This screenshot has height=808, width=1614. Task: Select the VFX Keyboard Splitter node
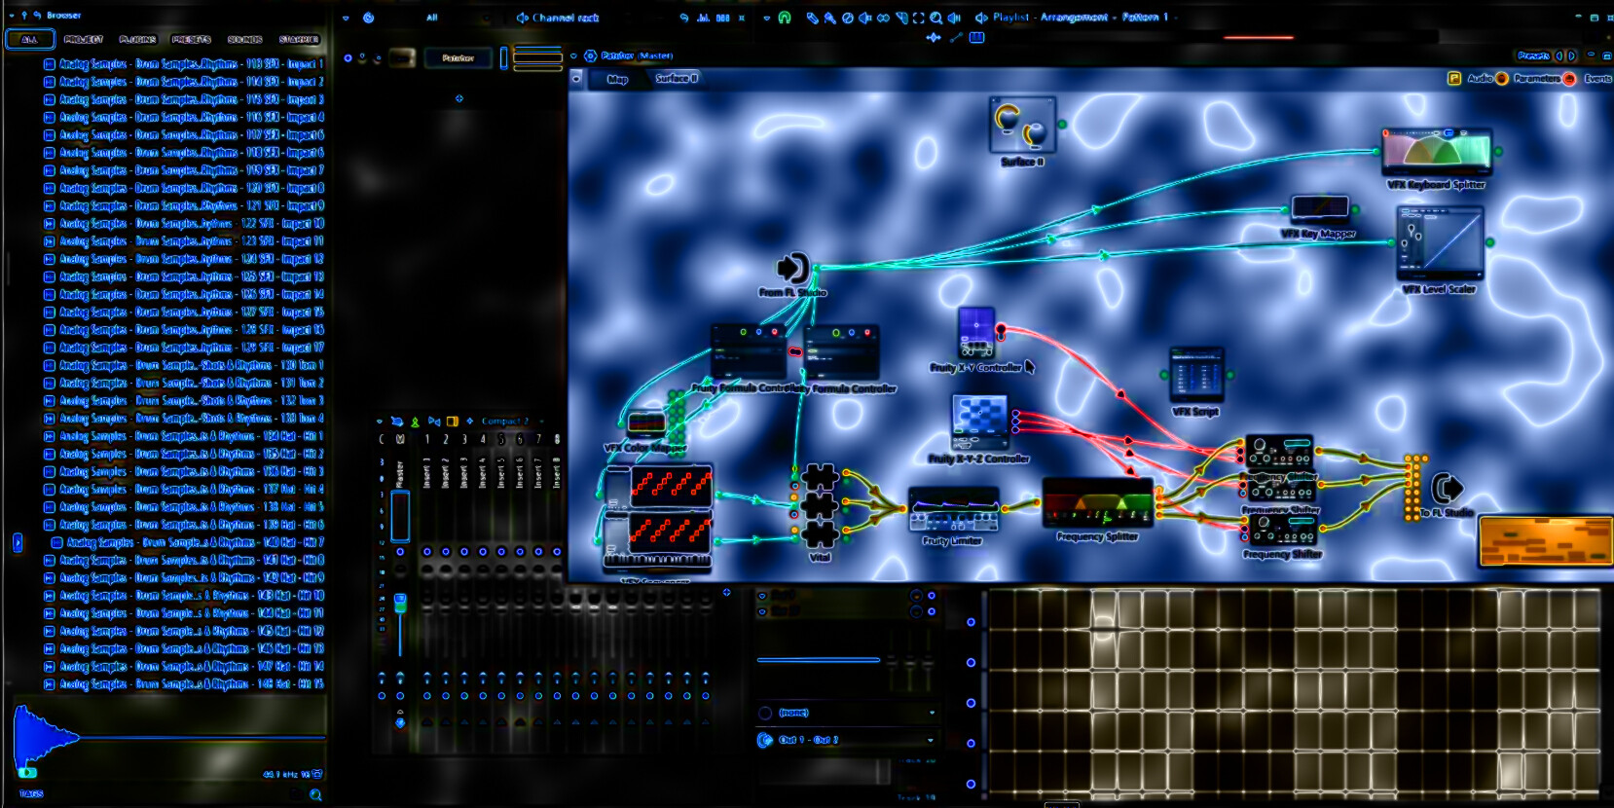coord(1437,152)
